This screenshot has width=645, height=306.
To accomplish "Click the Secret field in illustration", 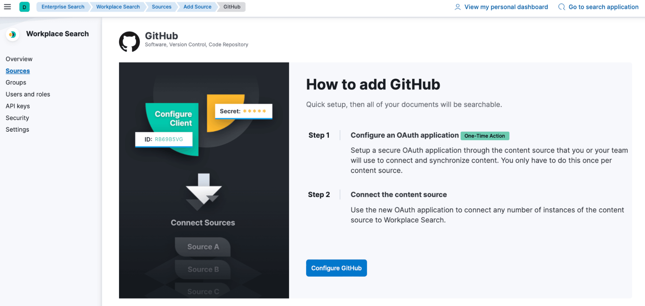I will pos(244,111).
